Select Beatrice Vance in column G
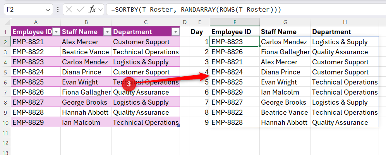The height and width of the screenshot is (155, 386). (285, 113)
